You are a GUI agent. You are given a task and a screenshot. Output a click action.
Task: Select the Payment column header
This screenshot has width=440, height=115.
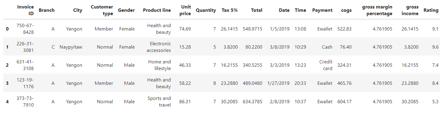pos(322,10)
